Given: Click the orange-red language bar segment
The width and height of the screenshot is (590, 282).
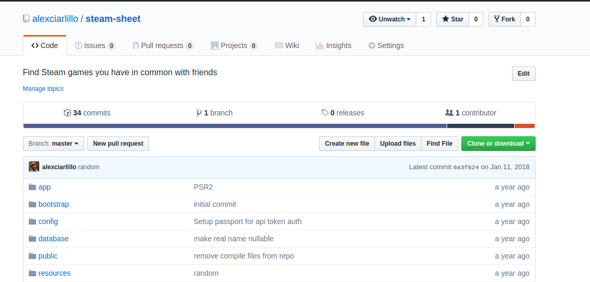Looking at the screenshot, I should click(x=525, y=126).
